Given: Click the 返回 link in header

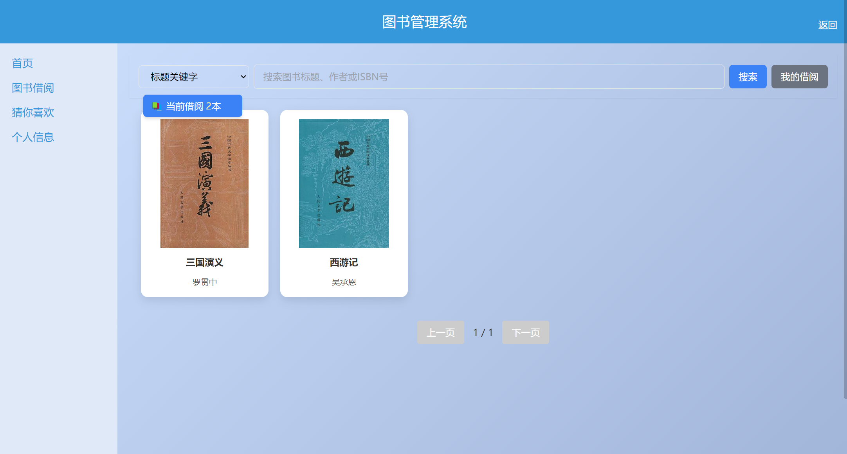Looking at the screenshot, I should click(x=827, y=25).
